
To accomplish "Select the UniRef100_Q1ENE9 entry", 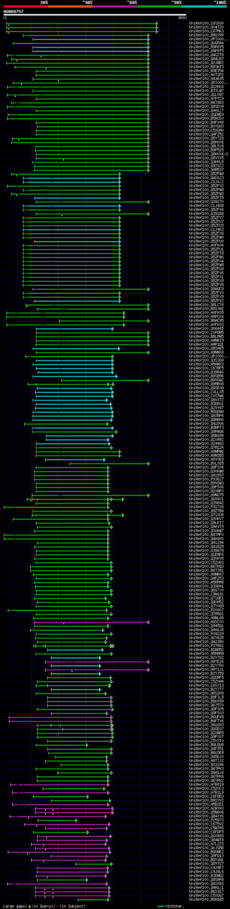I will [x=206, y=115].
